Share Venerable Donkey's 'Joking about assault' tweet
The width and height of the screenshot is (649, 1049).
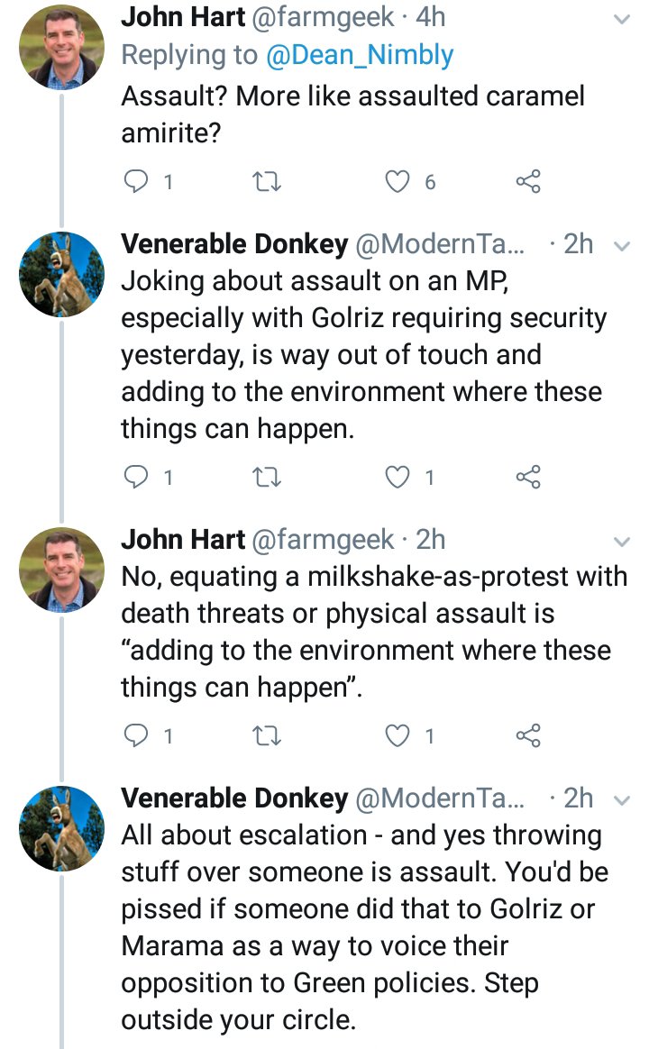(x=529, y=477)
